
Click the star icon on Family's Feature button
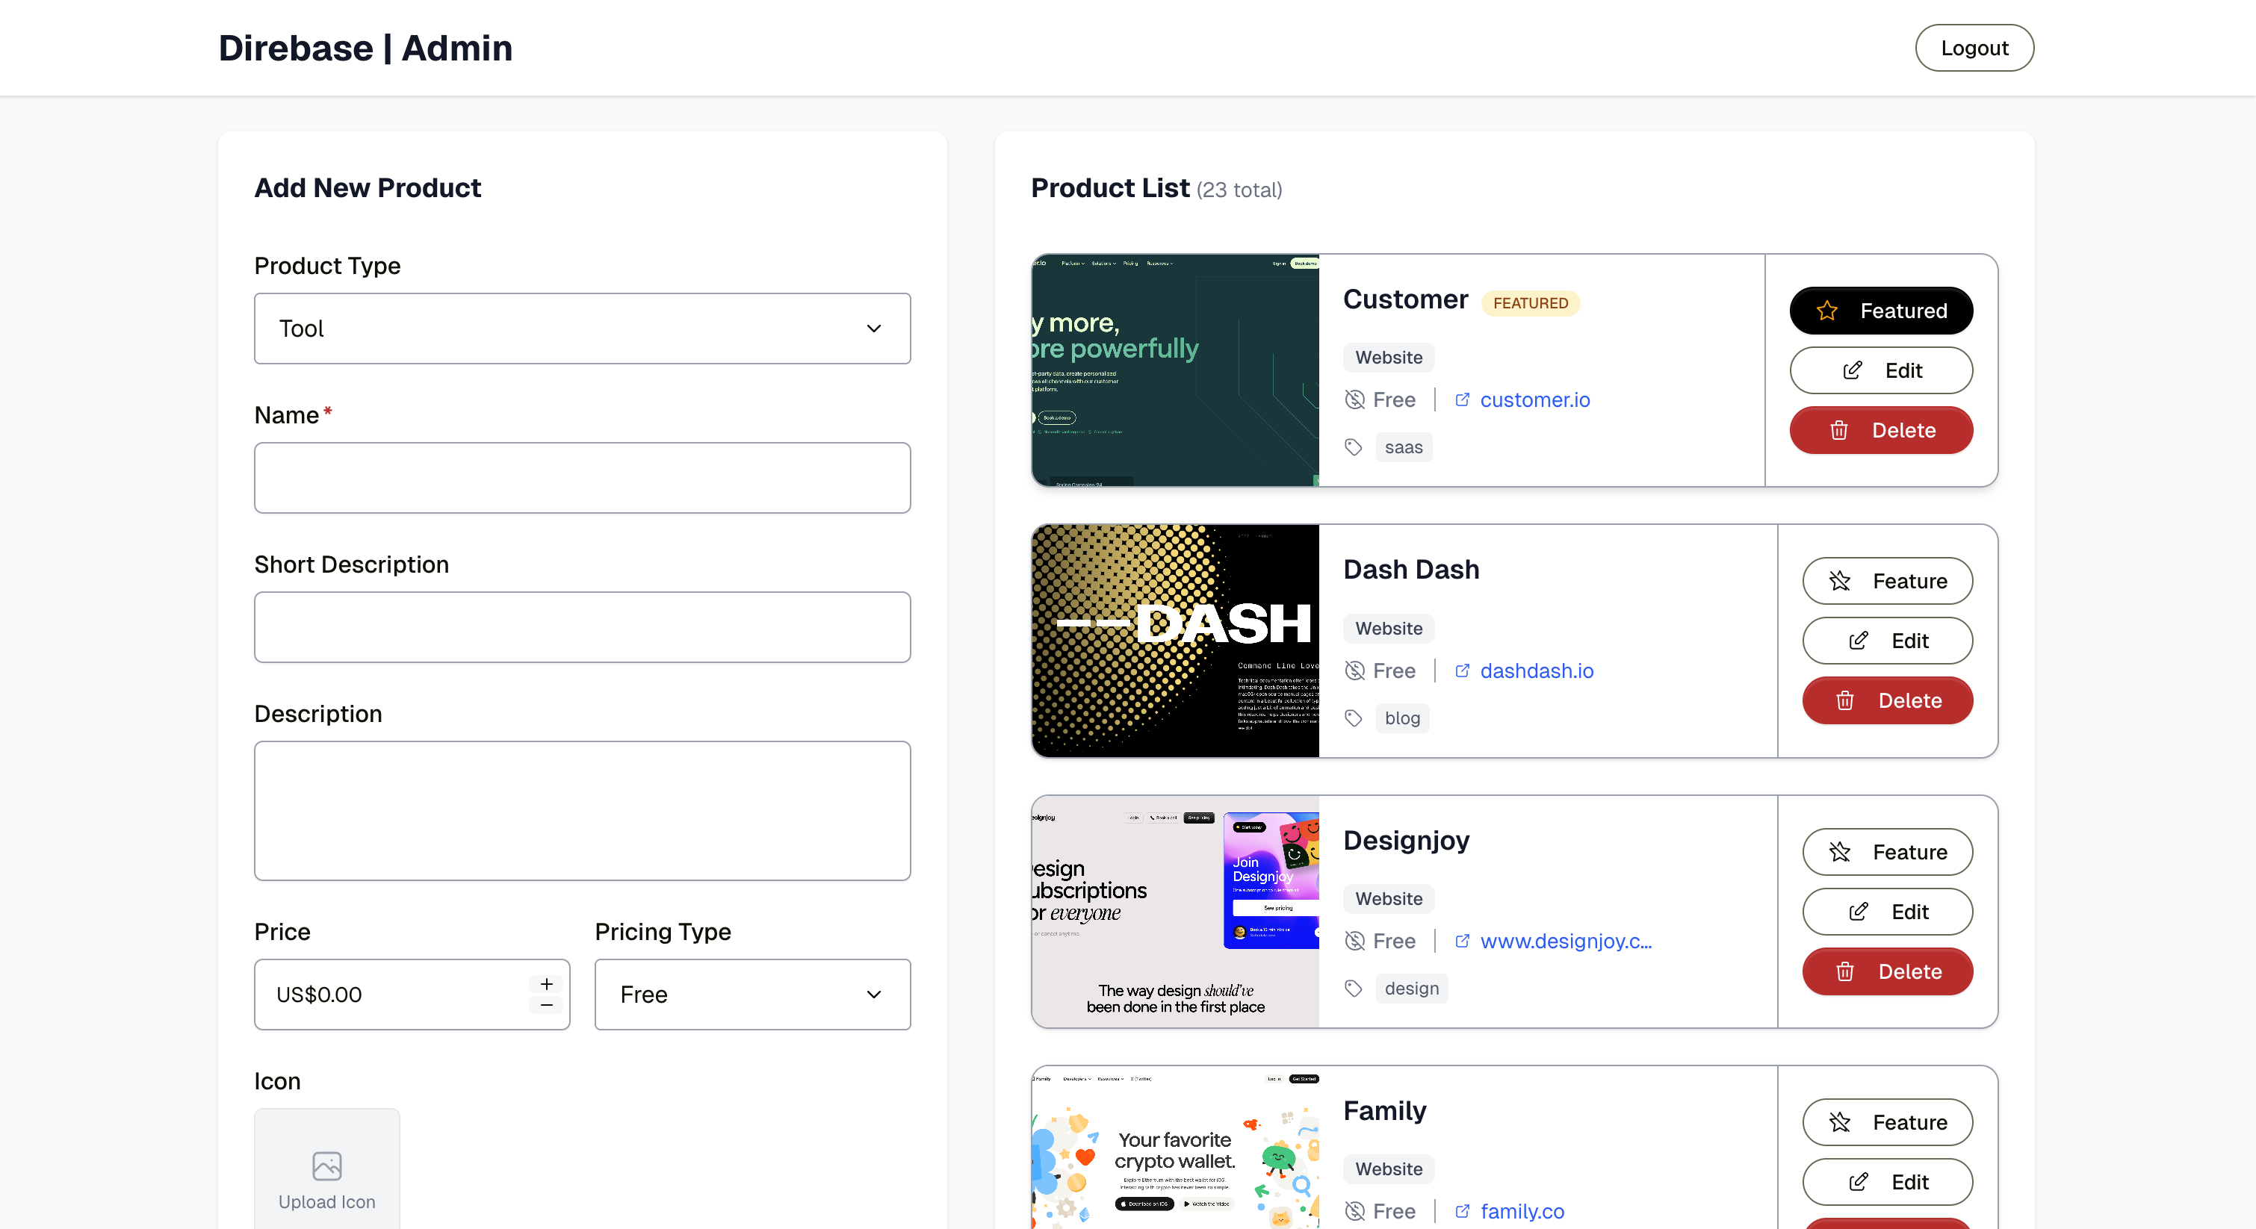(1839, 1122)
